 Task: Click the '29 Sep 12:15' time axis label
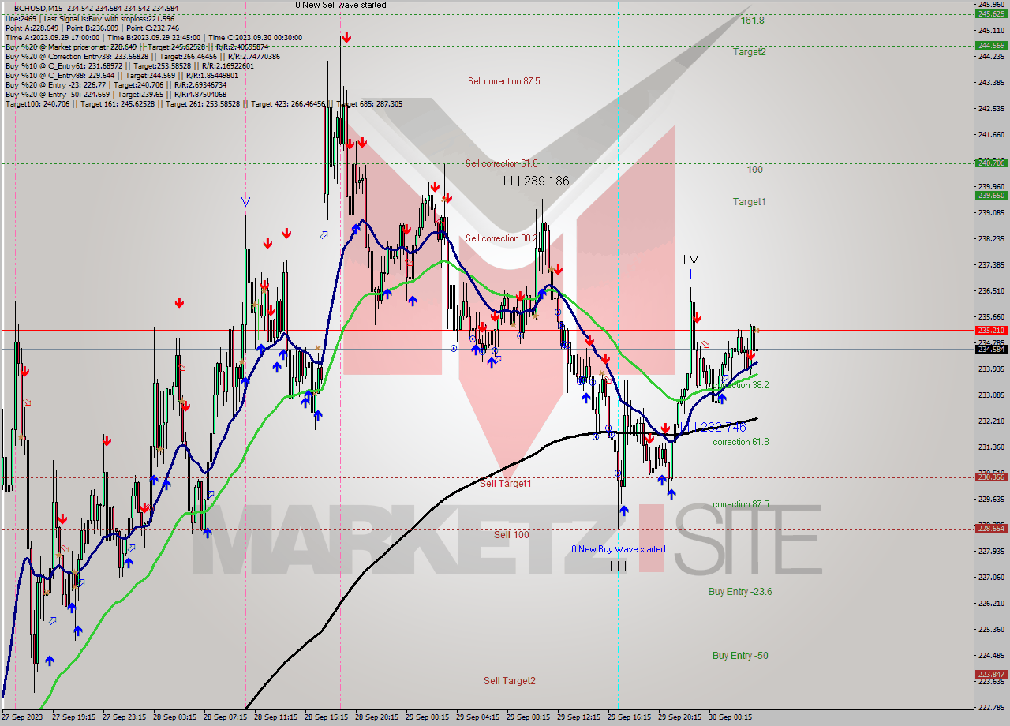(579, 717)
